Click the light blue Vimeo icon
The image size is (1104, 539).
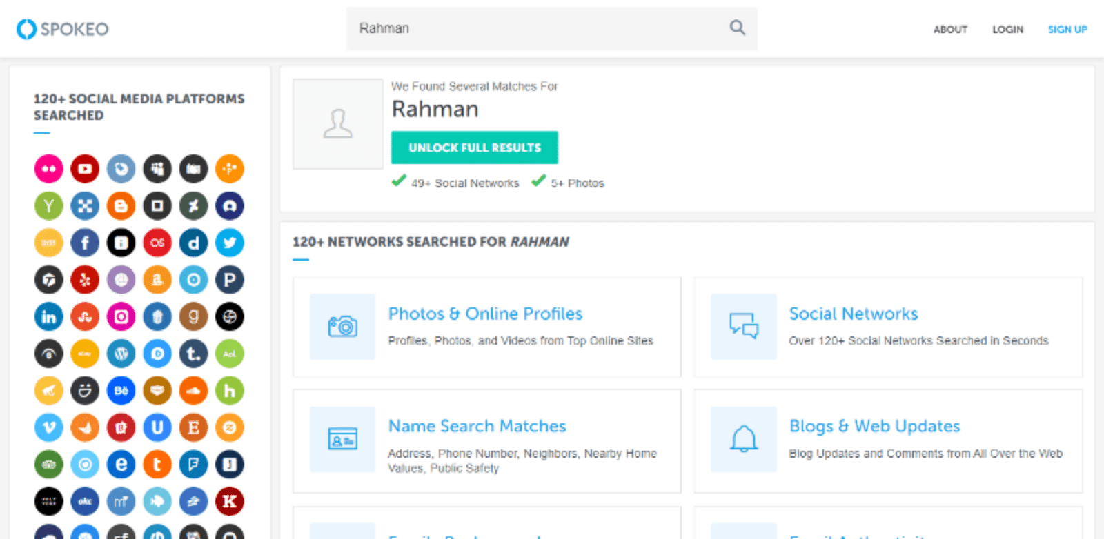[x=49, y=428]
